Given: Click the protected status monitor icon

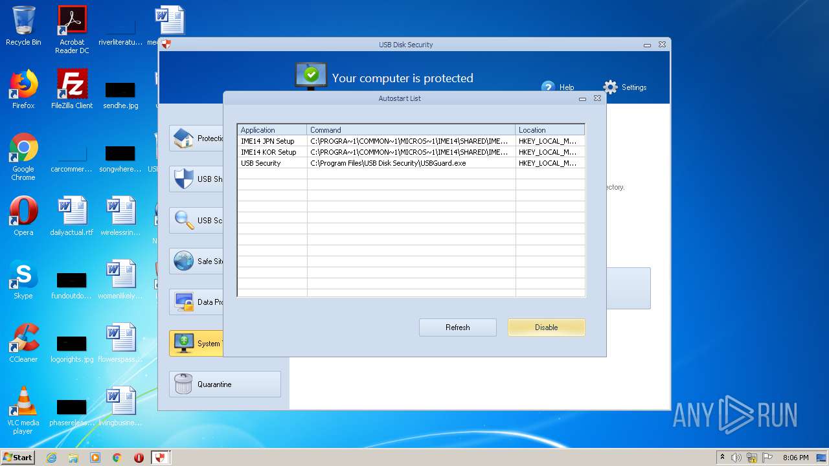Looking at the screenshot, I should coord(311,75).
